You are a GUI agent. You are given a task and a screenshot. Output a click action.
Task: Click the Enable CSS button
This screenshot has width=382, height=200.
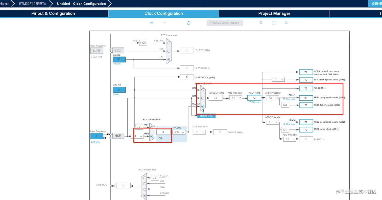pos(206,116)
